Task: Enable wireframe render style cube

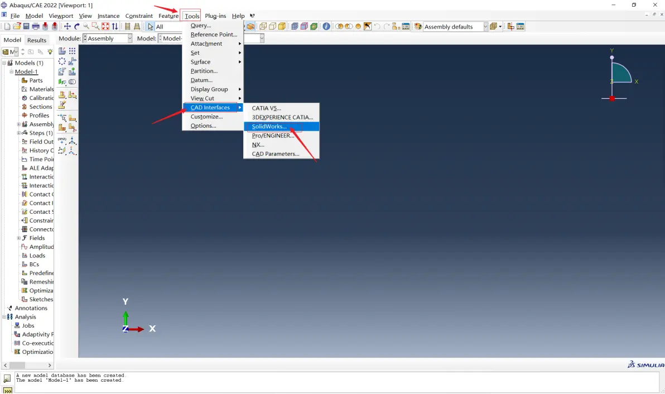Action: tap(263, 26)
